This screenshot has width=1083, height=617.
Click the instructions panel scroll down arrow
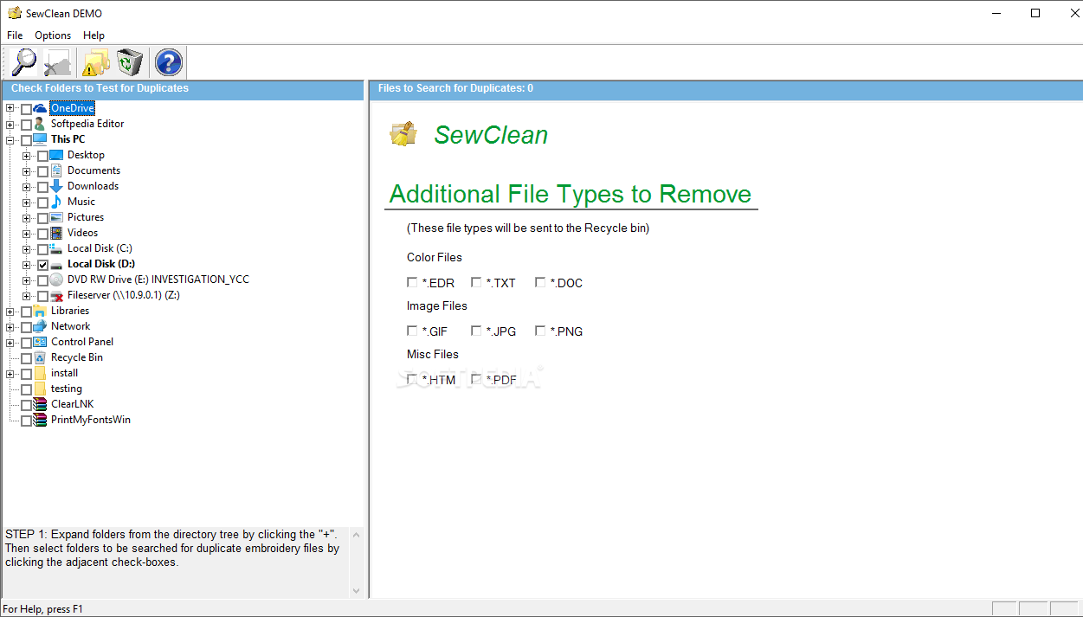click(x=357, y=590)
